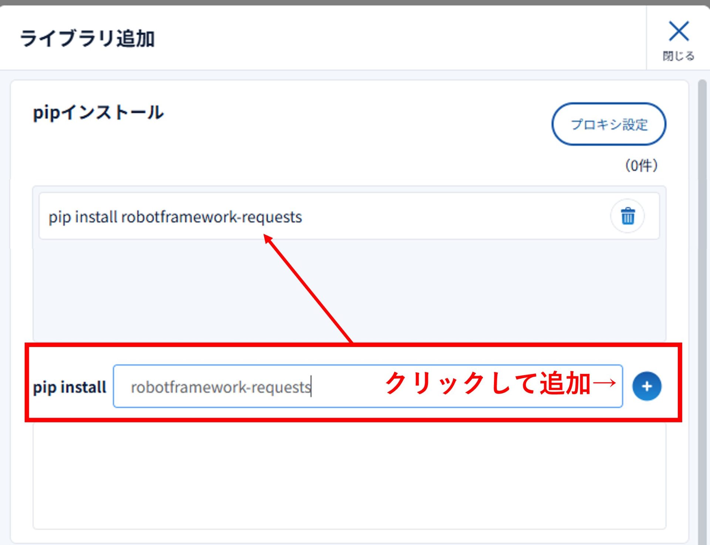Screen dimensions: 710x545
Task: Click the red arrow pointing to the plus button
Action: click(x=605, y=383)
